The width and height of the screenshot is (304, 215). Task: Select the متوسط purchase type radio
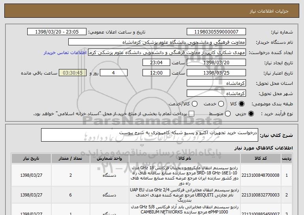coord(228,114)
